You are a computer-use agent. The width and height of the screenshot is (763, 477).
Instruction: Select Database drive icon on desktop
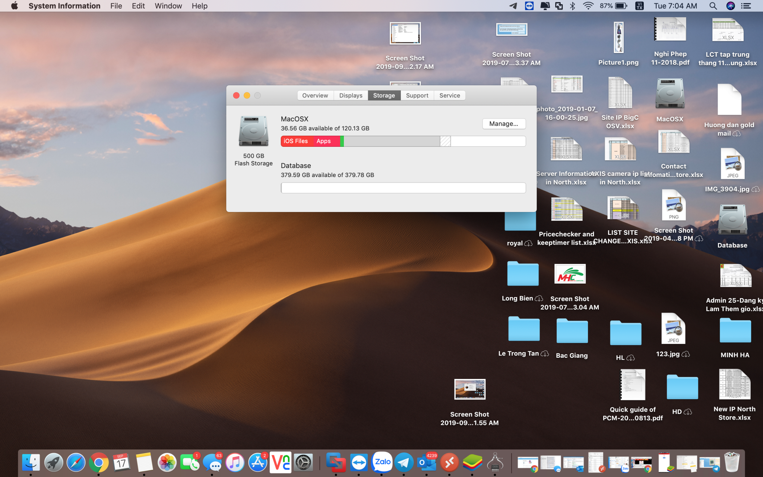(x=732, y=220)
